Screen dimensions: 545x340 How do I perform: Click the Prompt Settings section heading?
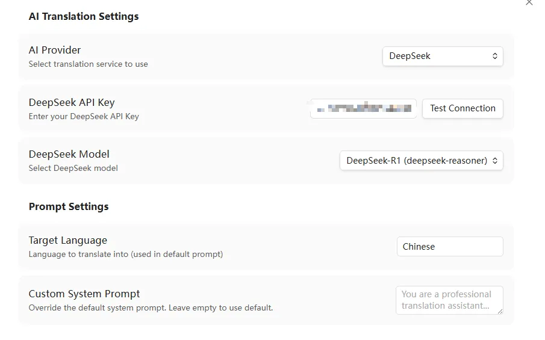click(69, 206)
